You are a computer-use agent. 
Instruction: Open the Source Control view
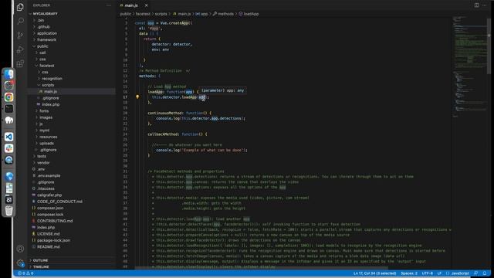click(x=20, y=35)
